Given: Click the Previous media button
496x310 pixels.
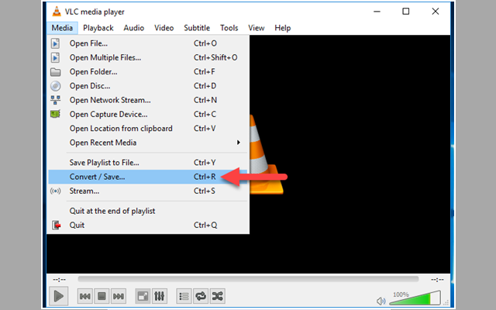Looking at the screenshot, I should click(x=85, y=296).
